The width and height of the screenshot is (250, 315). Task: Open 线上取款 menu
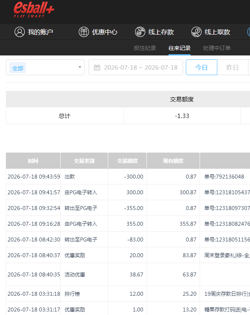[211, 32]
